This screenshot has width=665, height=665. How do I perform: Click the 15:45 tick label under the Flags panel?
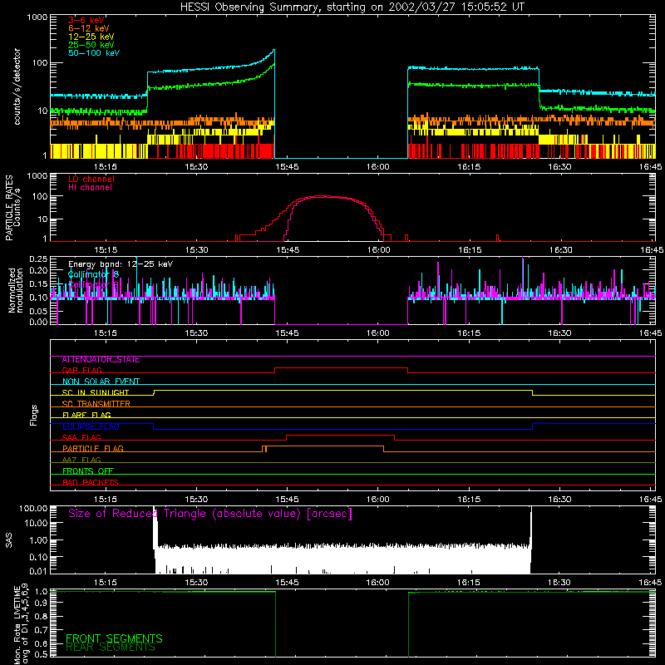tap(287, 500)
